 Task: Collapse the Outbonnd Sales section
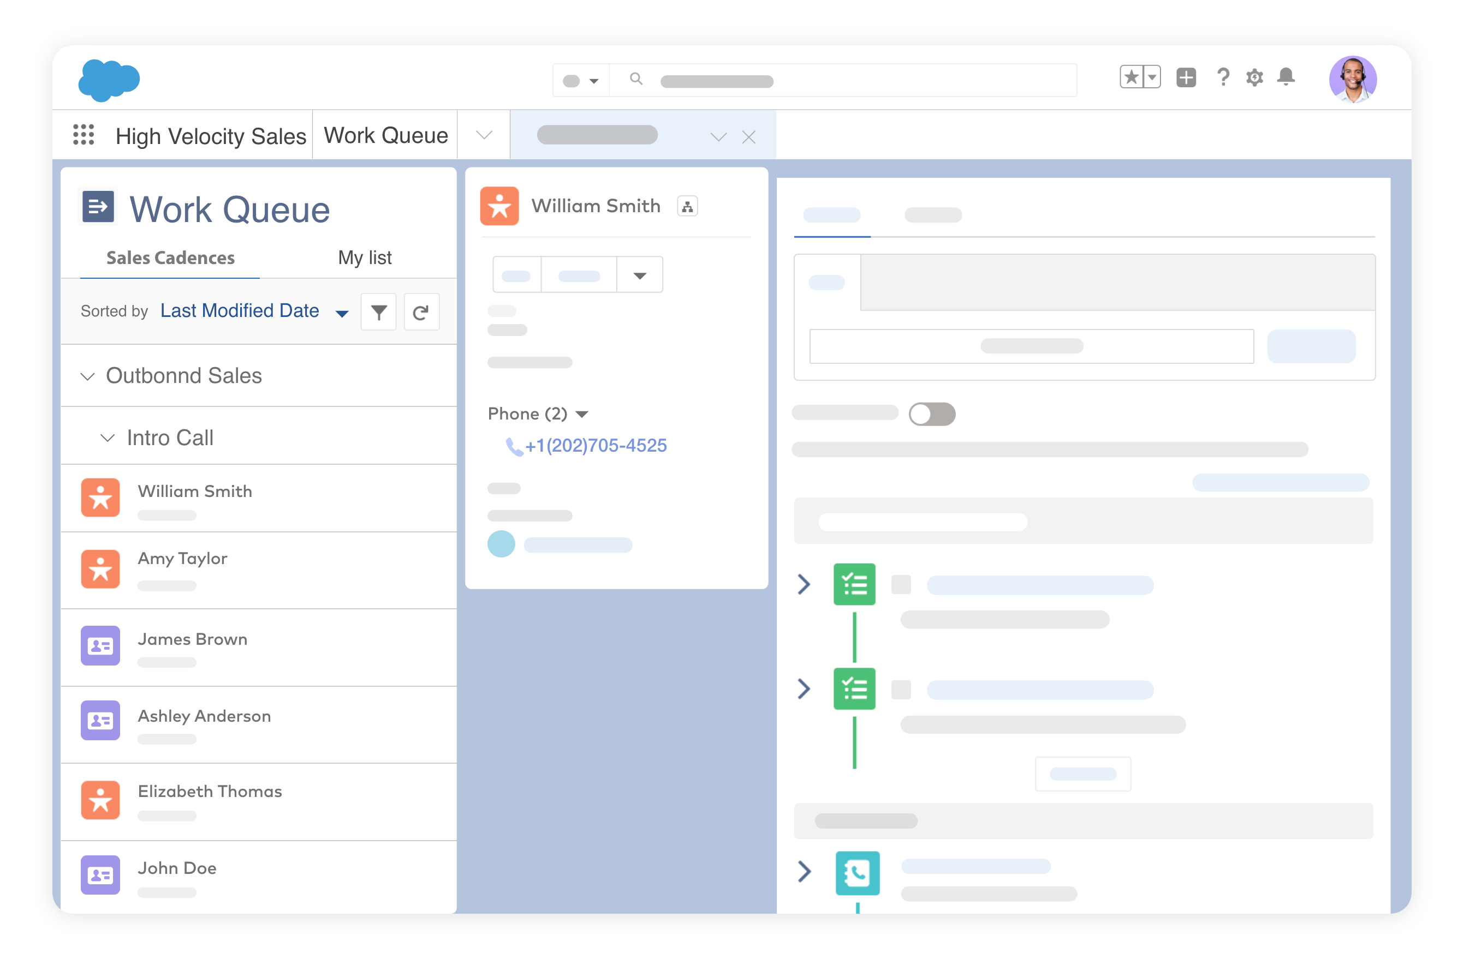[88, 376]
